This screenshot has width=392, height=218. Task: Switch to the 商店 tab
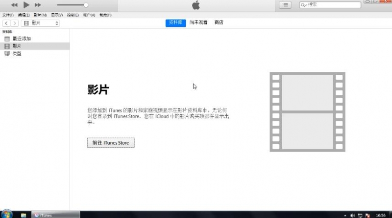click(x=219, y=22)
